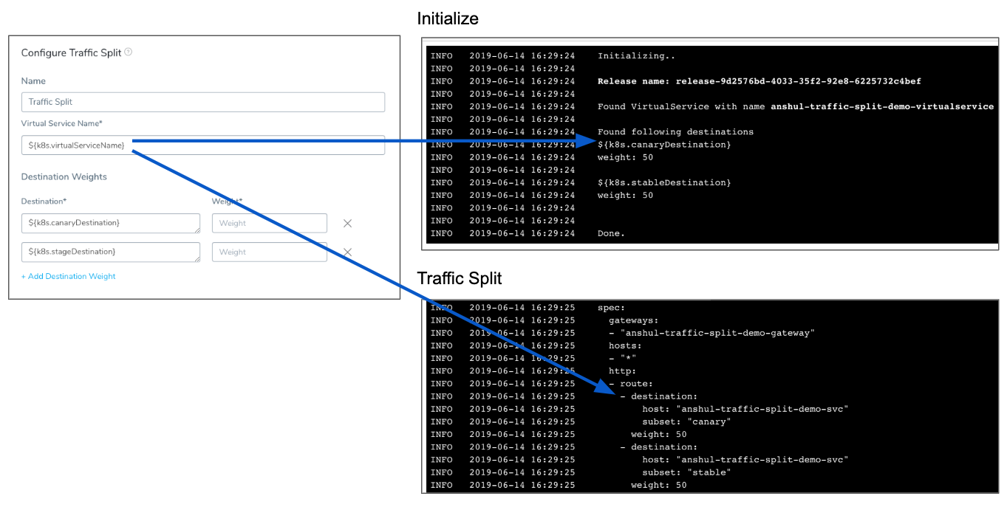The image size is (1007, 513).
Task: Select the Traffic Split log heading
Action: (x=460, y=278)
